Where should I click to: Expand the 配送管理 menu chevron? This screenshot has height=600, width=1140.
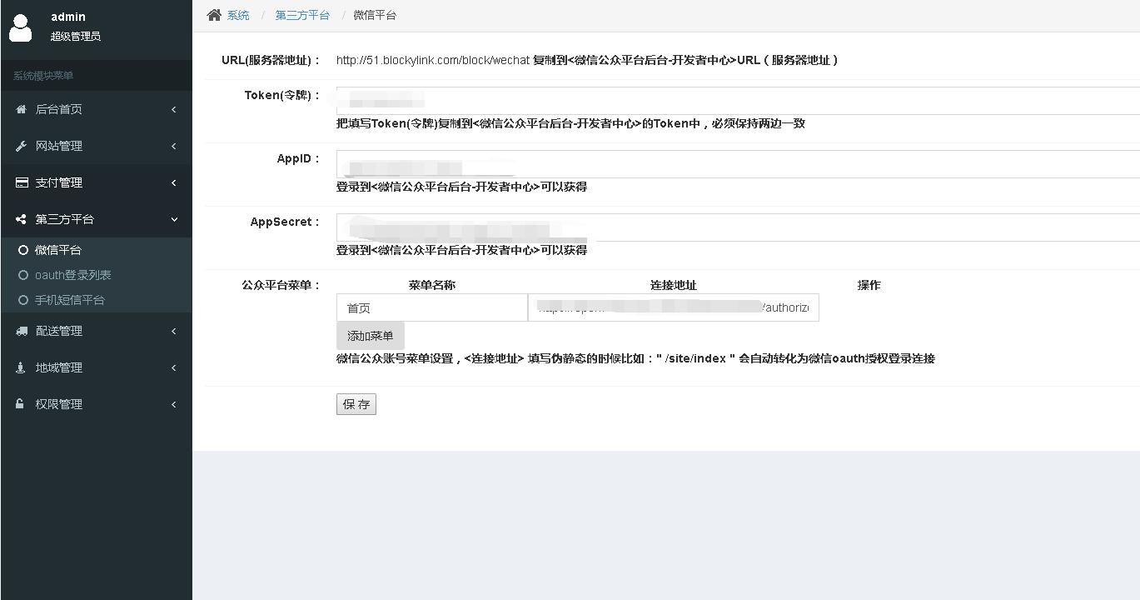pos(174,331)
